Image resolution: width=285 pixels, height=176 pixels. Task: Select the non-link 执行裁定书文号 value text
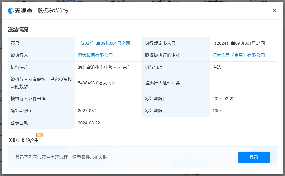tap(239, 43)
